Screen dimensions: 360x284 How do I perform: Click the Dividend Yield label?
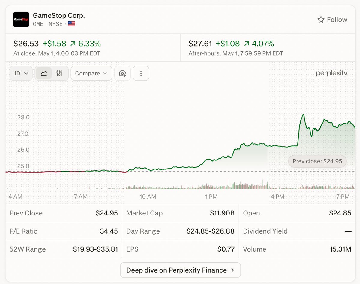(265, 231)
